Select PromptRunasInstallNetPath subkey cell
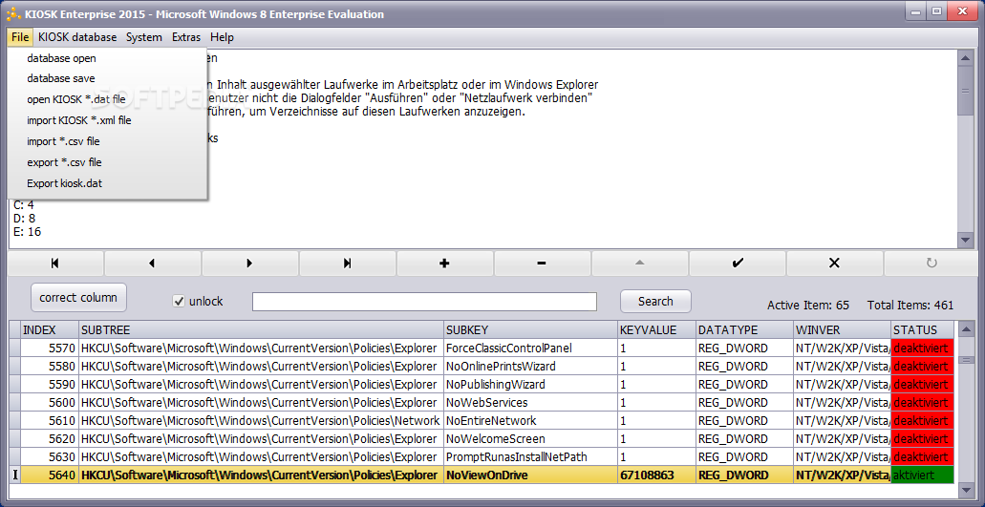Viewport: 985px width, 507px height. [531, 456]
